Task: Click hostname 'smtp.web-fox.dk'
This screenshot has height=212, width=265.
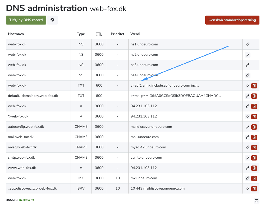Action: tap(21, 158)
